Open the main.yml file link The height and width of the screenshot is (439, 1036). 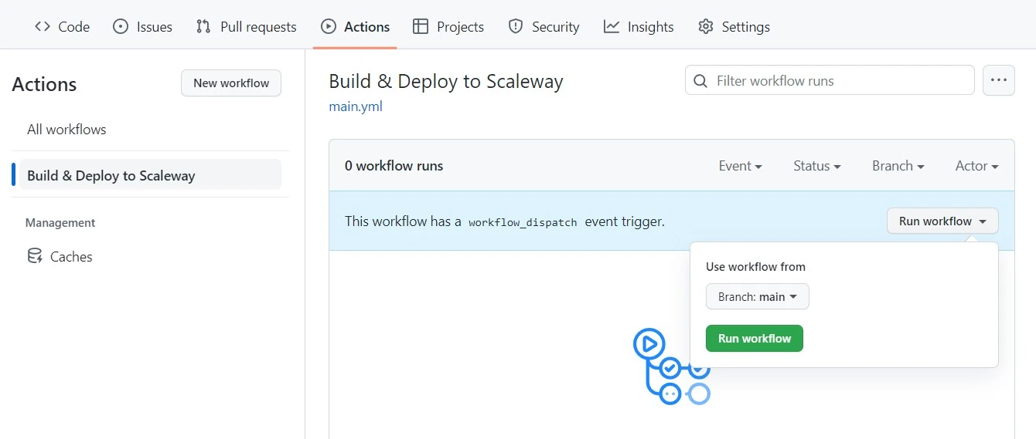[356, 106]
